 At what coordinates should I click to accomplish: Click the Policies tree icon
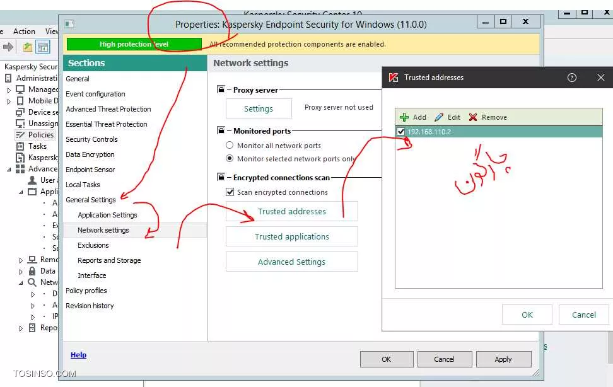click(x=20, y=135)
